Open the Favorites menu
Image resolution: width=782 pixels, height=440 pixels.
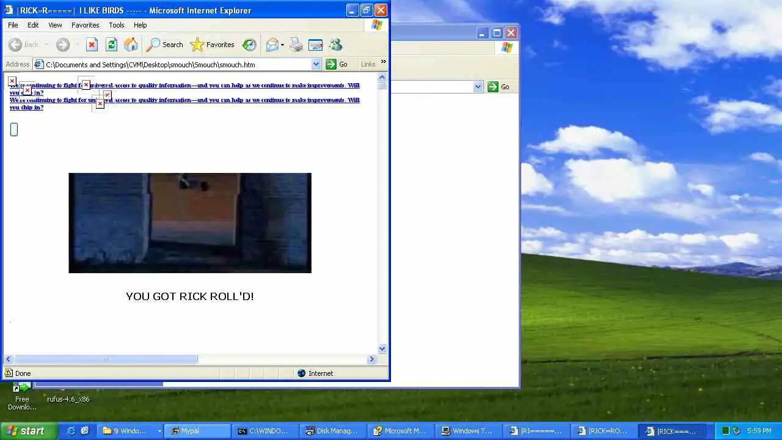point(86,25)
